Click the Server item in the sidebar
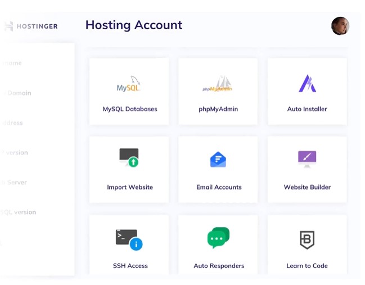Image resolution: width=365 pixels, height=285 pixels. point(15,182)
